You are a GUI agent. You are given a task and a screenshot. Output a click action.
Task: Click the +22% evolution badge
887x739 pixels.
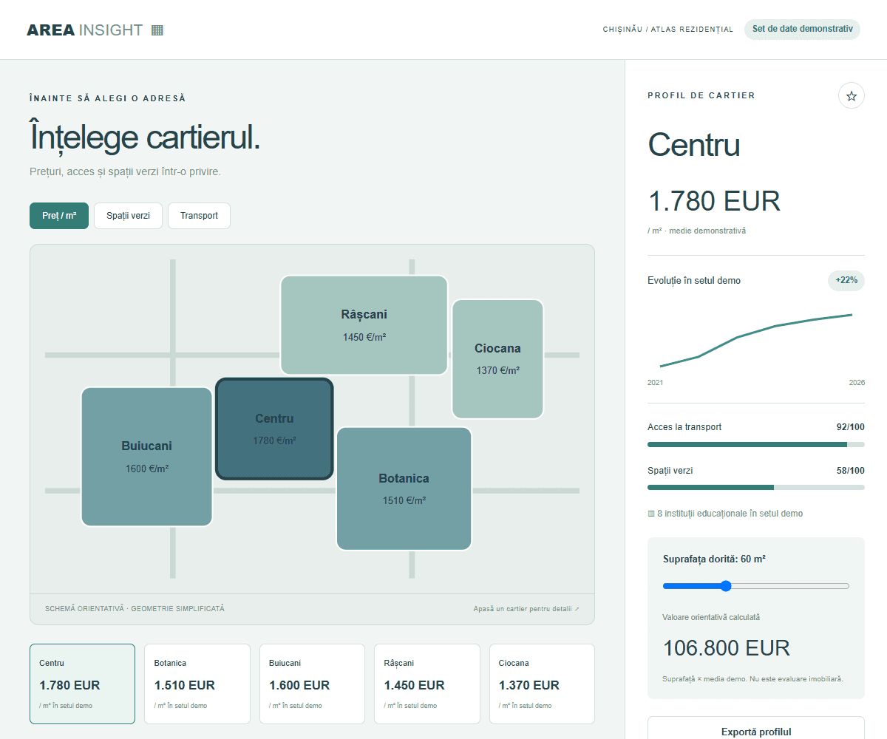point(846,281)
